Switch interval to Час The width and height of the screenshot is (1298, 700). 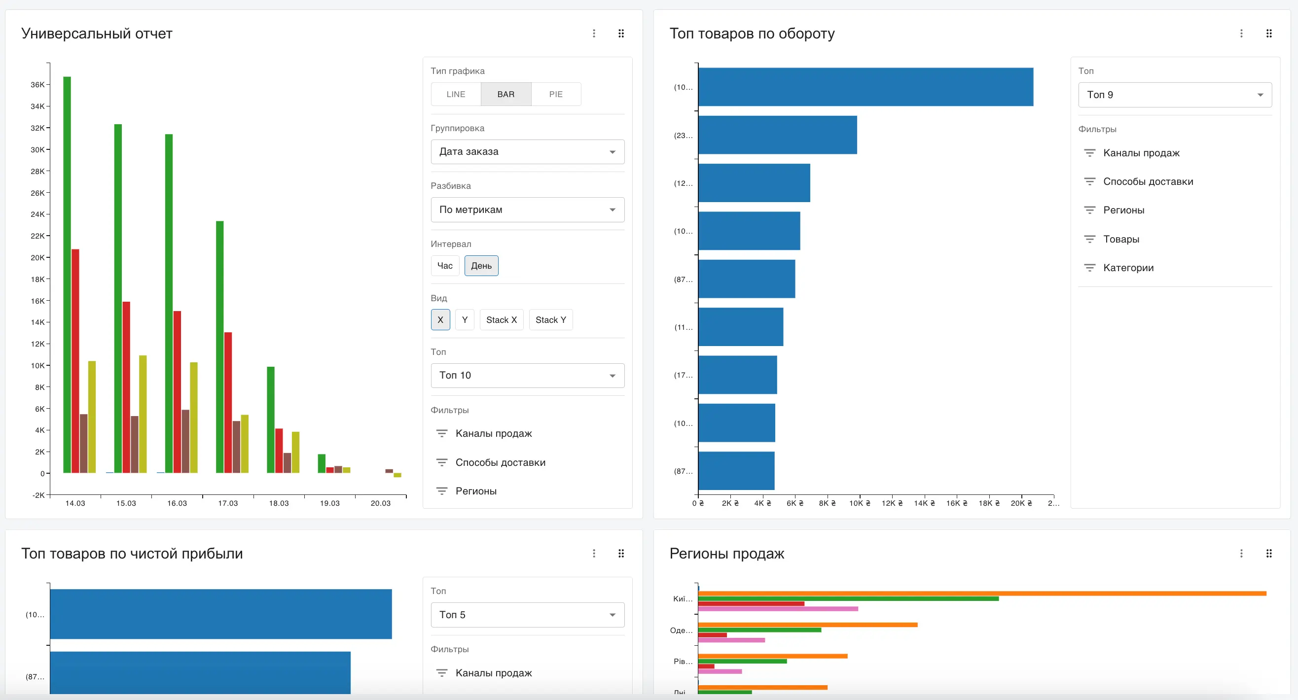point(445,265)
